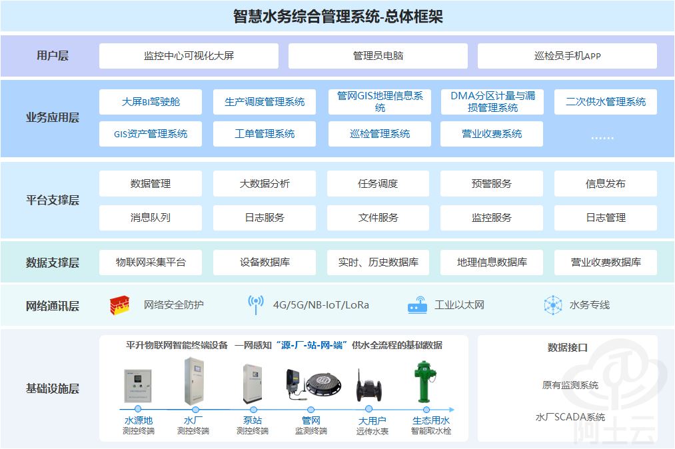The image size is (675, 449).
Task: Click 巡检员手机APP in user layer
Action: [567, 56]
